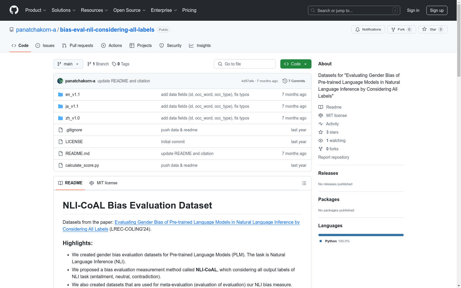The width and height of the screenshot is (461, 288).
Task: Click the star icon beside 3 stars
Action: [x=321, y=132]
